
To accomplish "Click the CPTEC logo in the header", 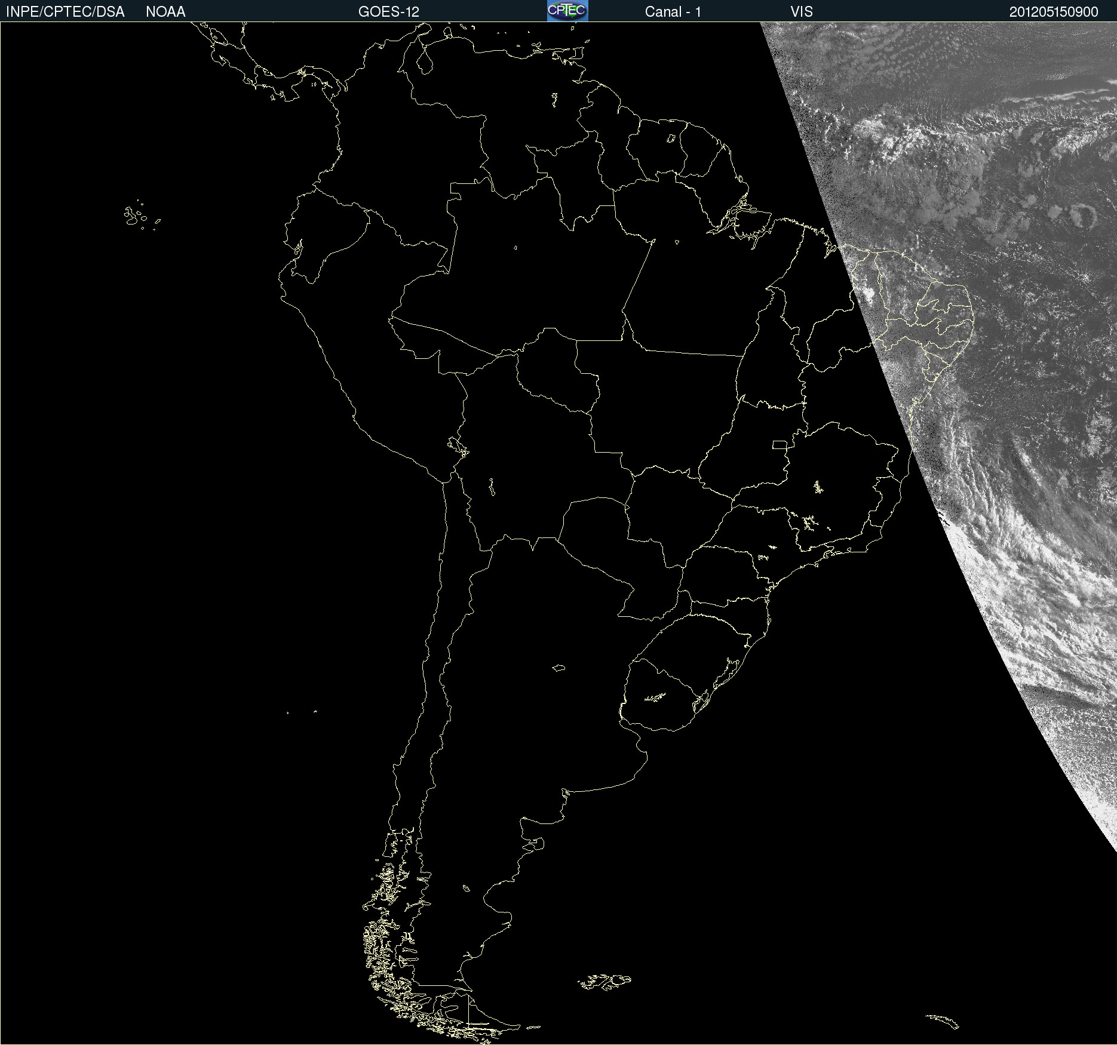I will click(567, 11).
